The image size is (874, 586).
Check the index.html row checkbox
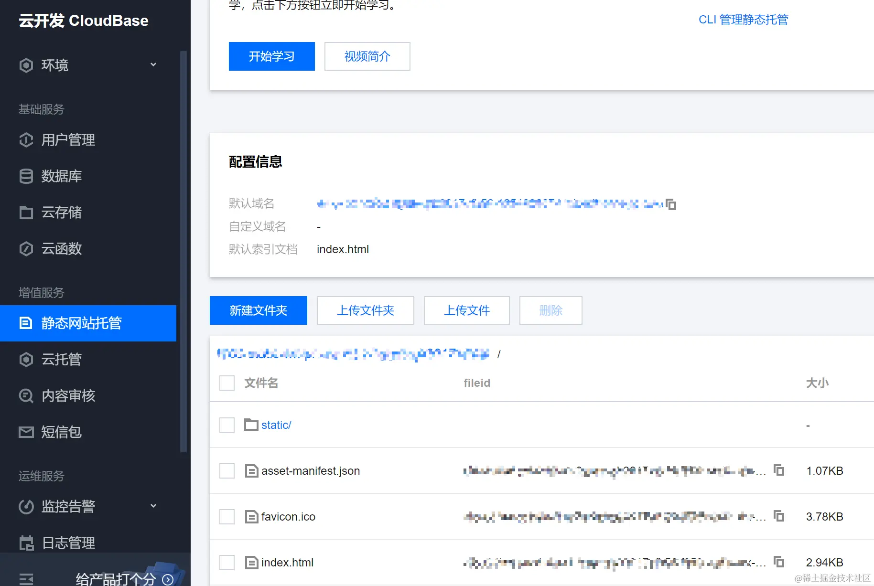pyautogui.click(x=227, y=563)
